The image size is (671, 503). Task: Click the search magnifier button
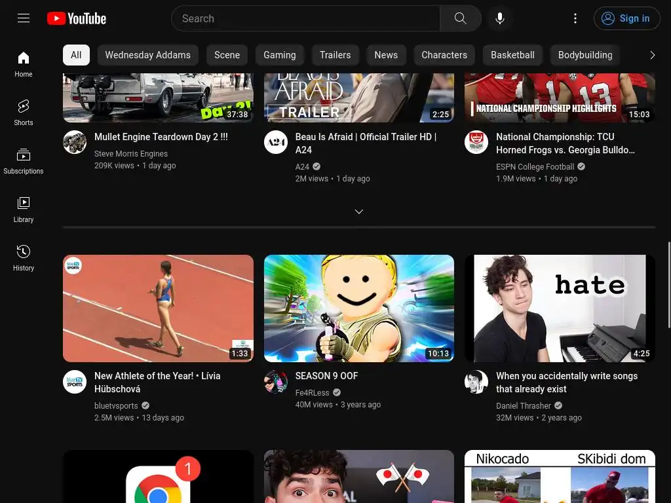461,18
